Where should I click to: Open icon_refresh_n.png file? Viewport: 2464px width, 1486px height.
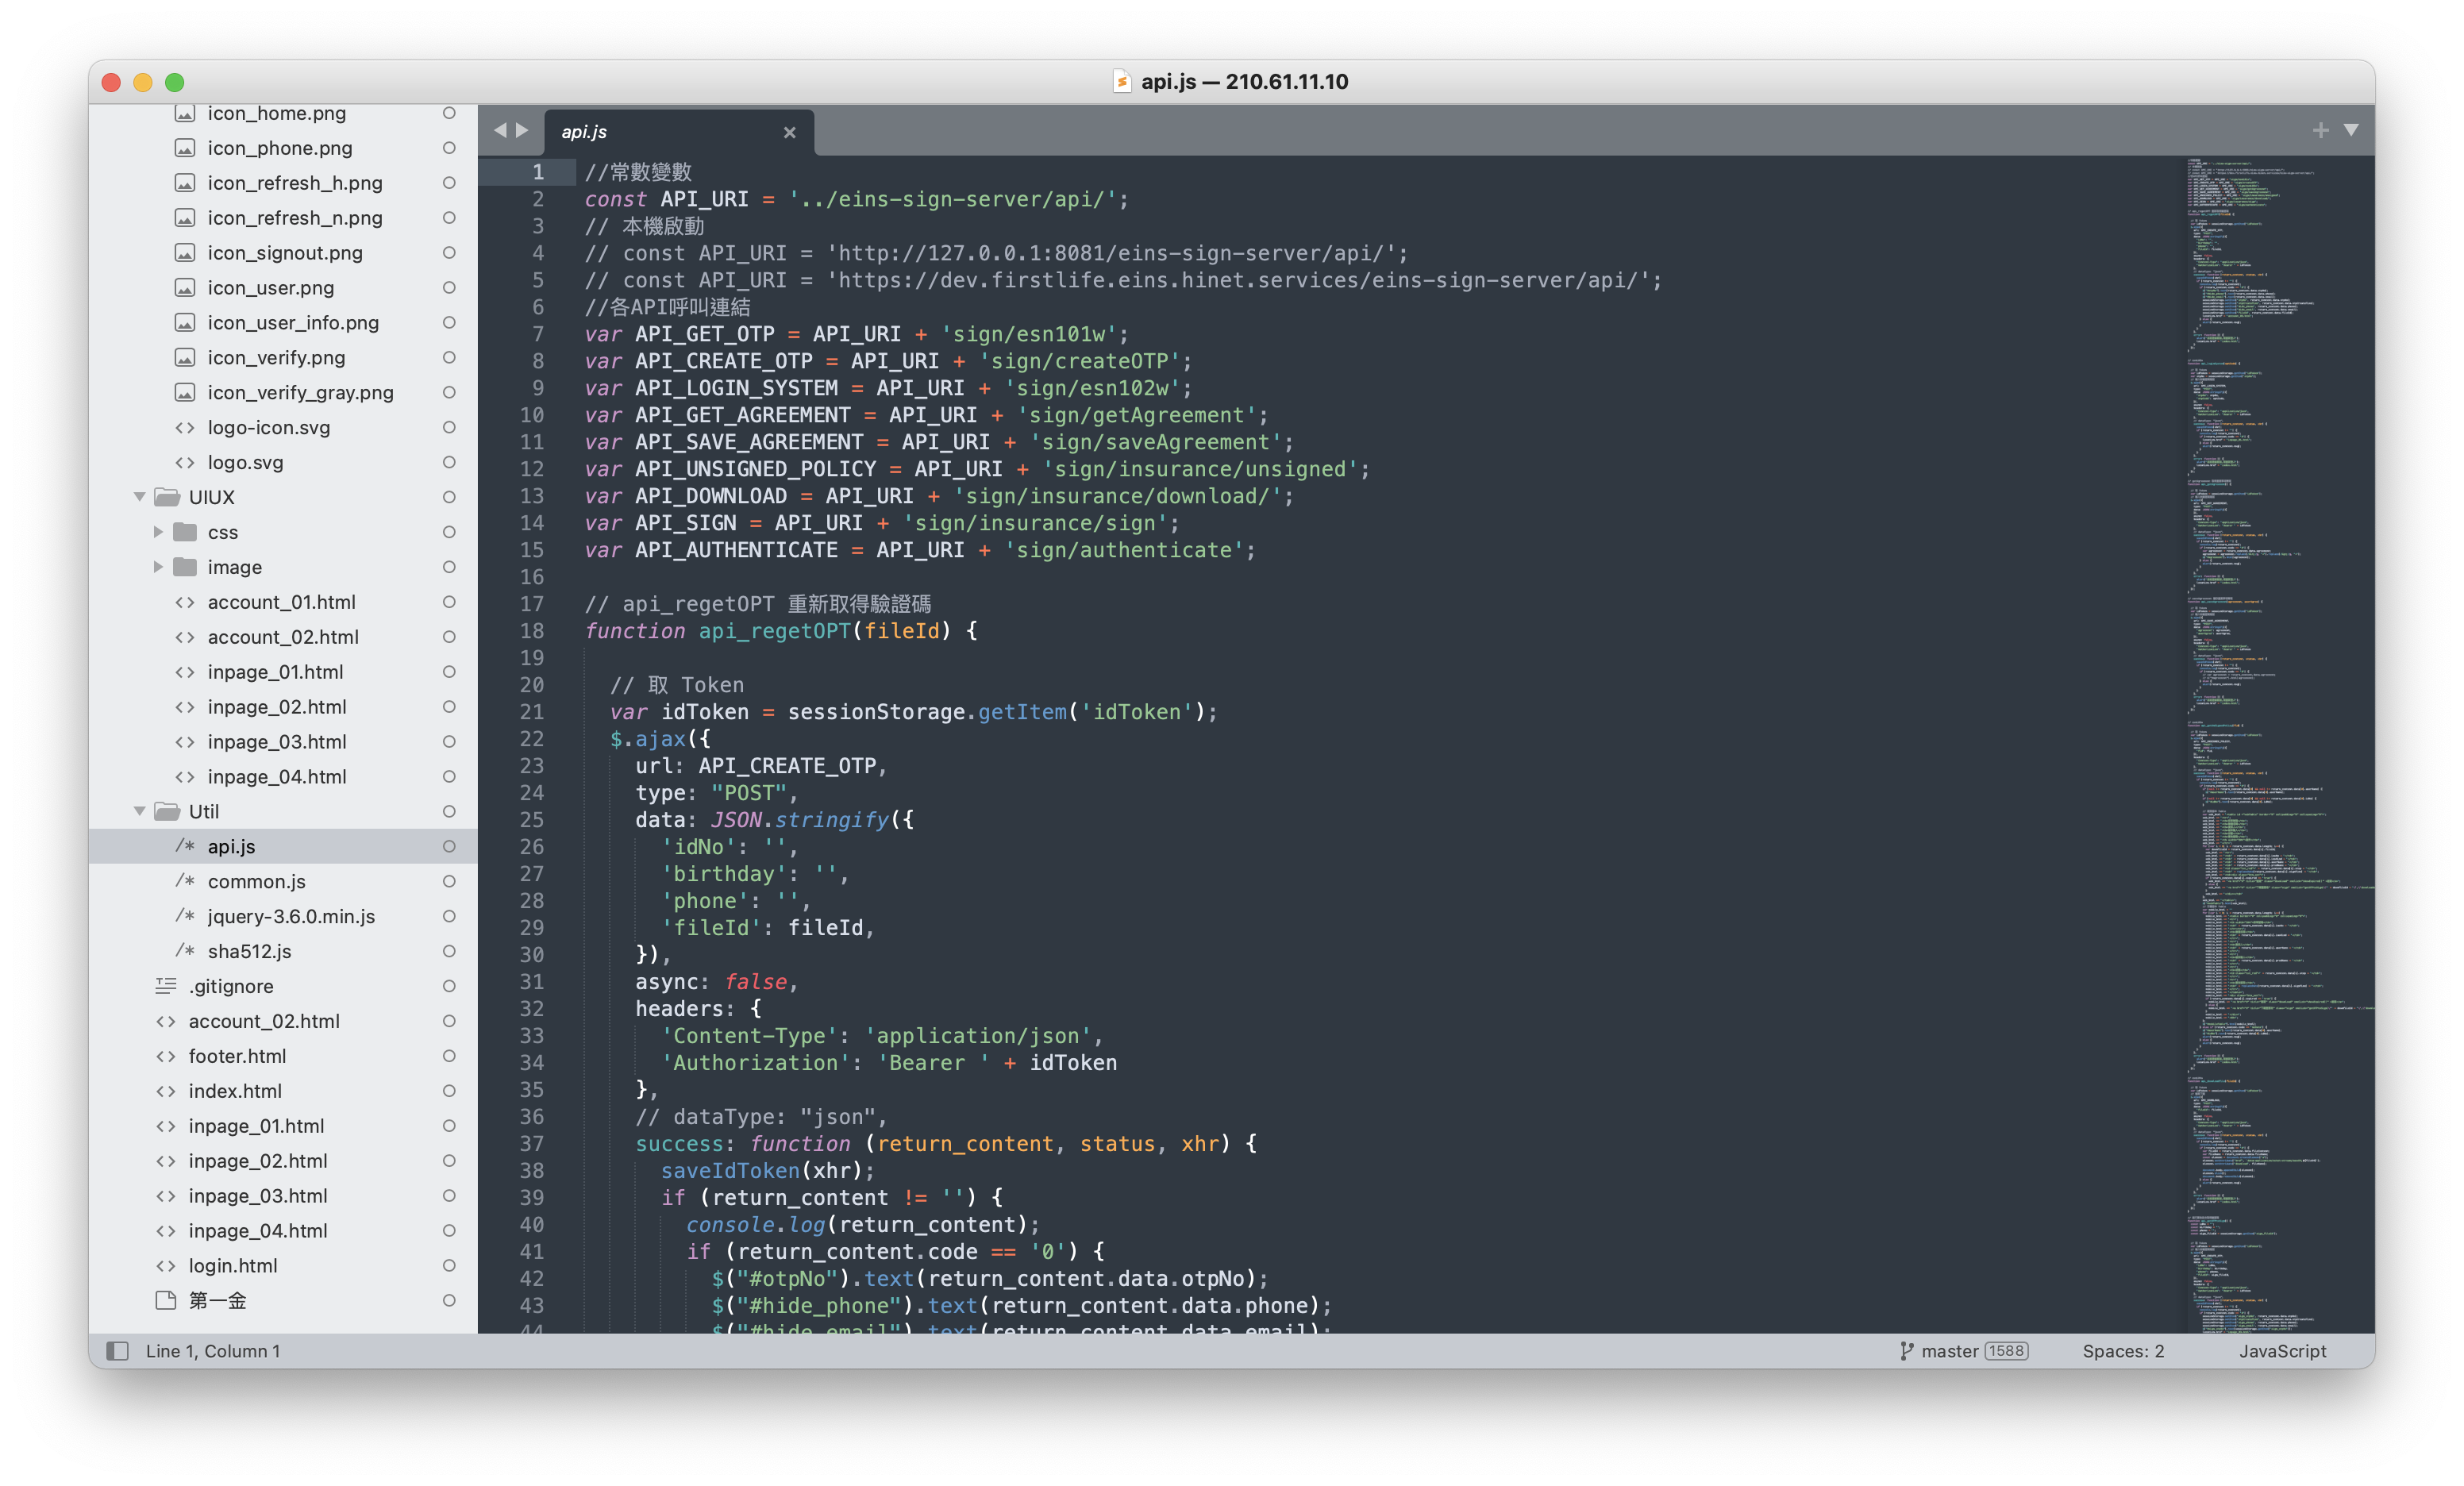point(295,218)
